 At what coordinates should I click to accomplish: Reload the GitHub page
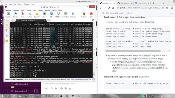pos(109,8)
